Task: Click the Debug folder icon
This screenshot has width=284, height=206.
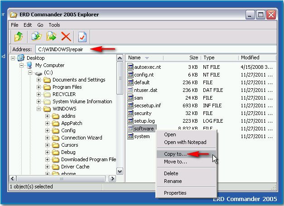Action: (x=56, y=152)
